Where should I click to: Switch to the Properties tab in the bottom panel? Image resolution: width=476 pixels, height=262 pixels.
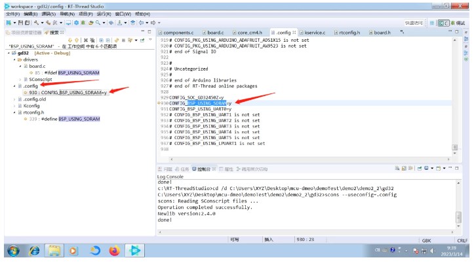[x=226, y=169]
